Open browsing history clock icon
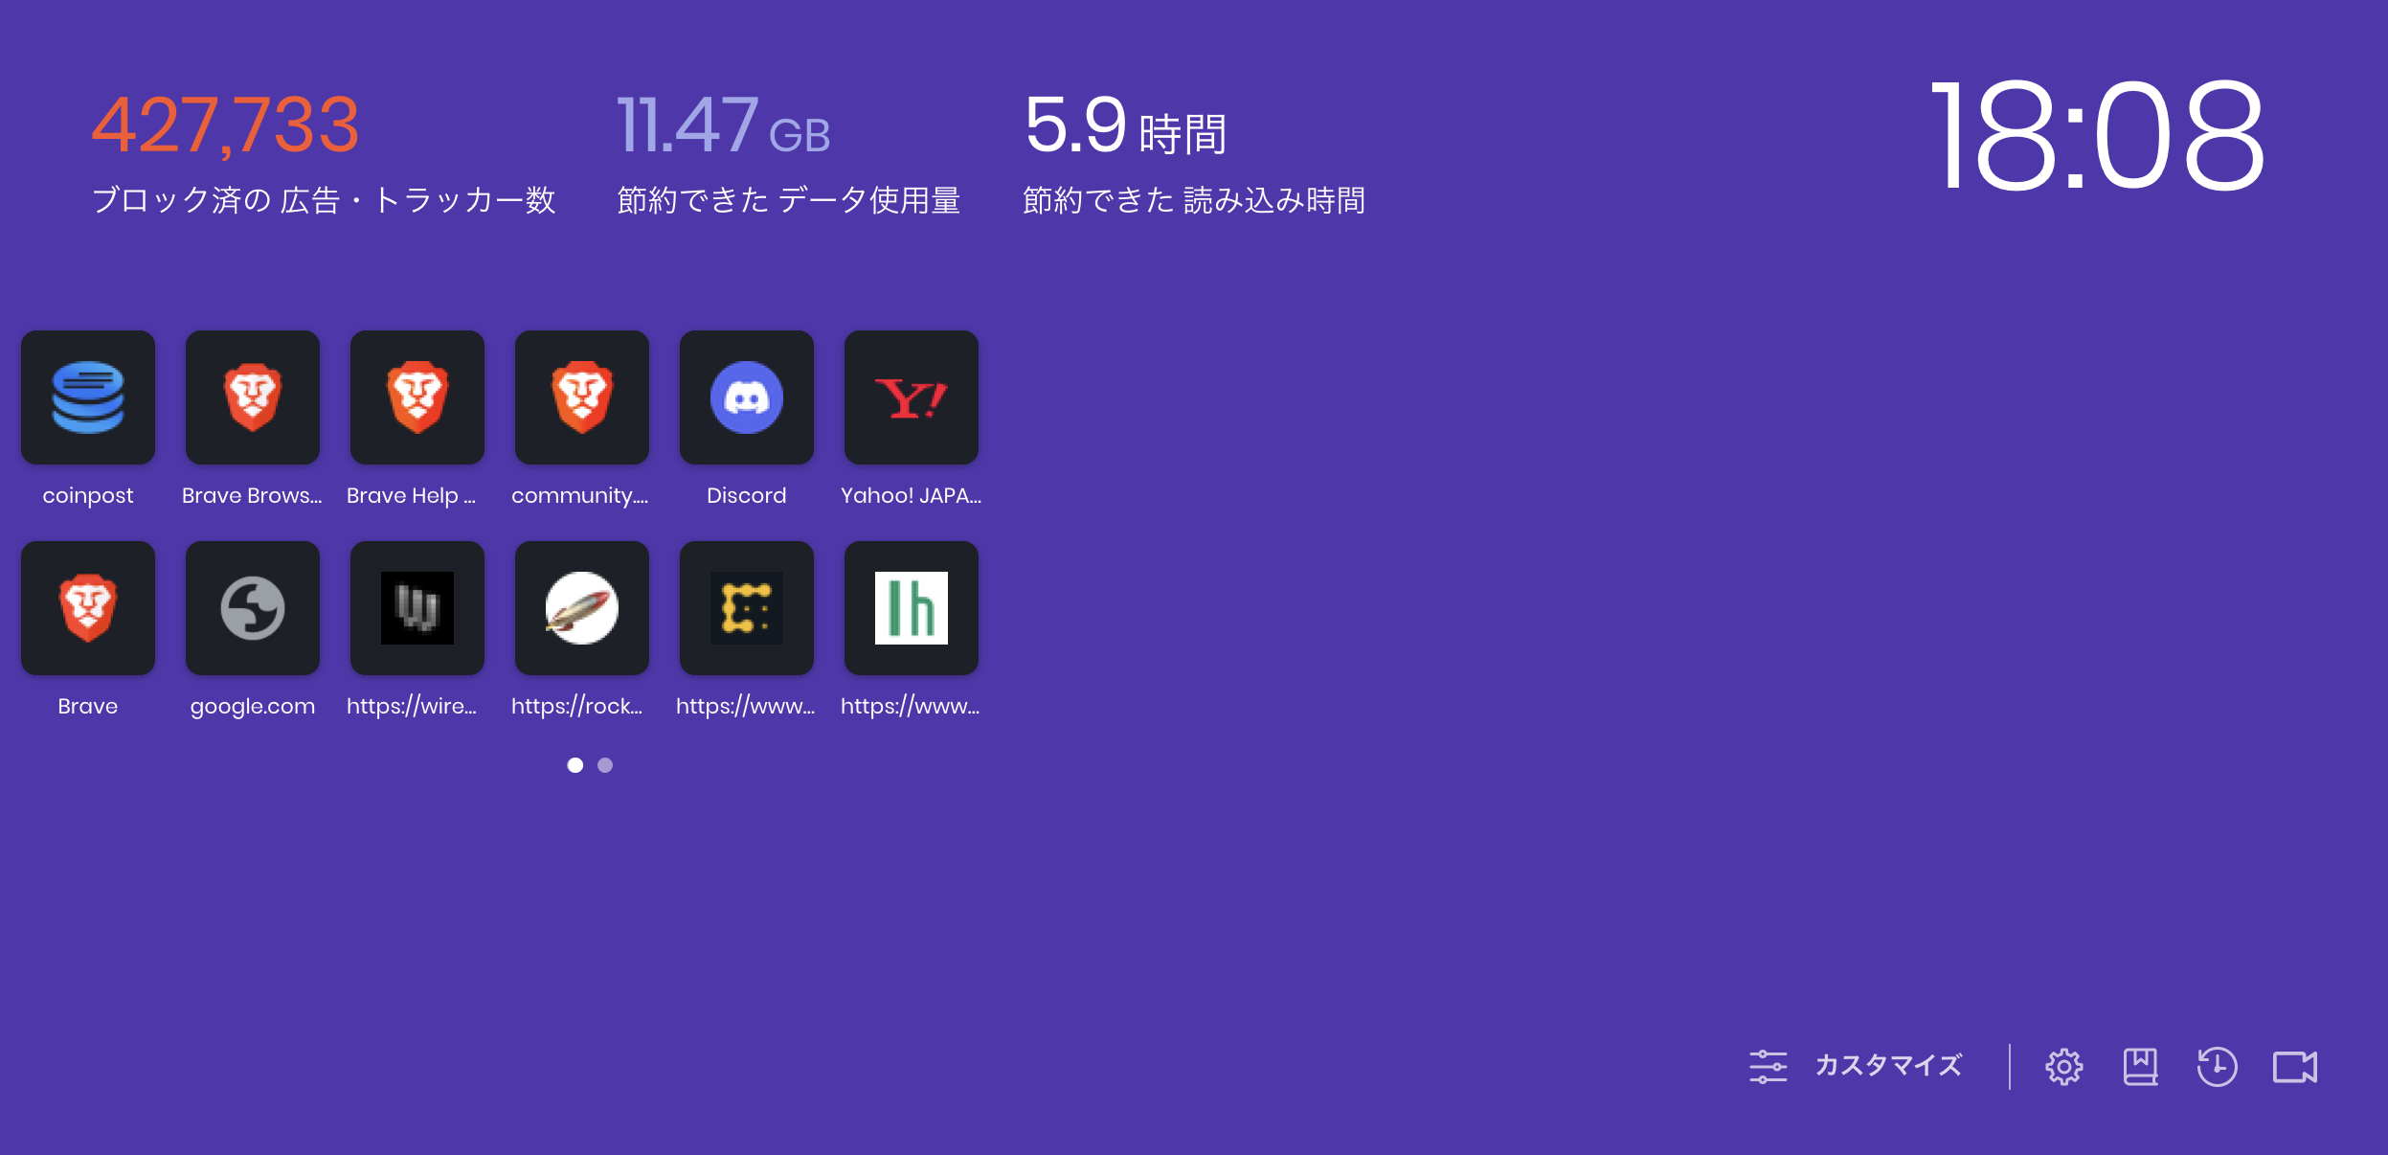 pos(2217,1066)
